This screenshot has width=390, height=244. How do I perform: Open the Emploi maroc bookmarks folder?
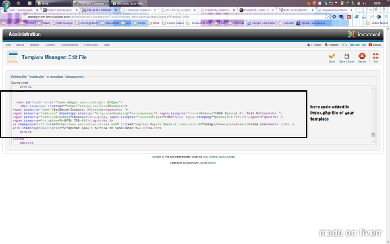pos(173,23)
